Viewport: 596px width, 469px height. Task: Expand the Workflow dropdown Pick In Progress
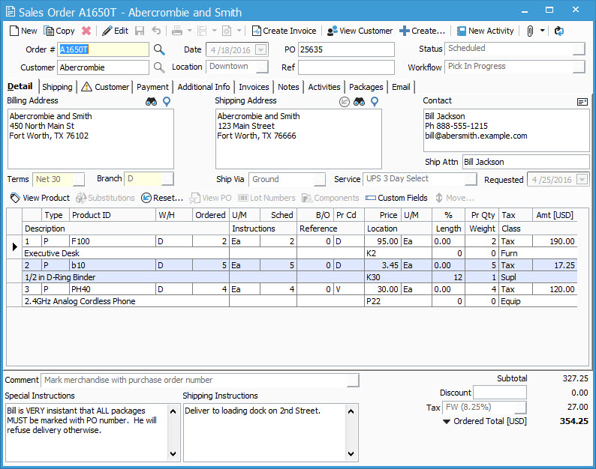pos(579,67)
